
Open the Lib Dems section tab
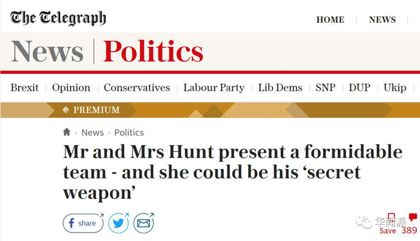[280, 88]
